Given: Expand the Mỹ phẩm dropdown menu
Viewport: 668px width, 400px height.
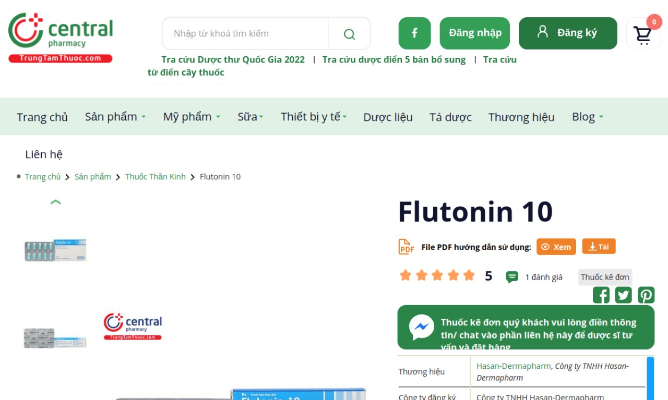Looking at the screenshot, I should click(x=192, y=117).
